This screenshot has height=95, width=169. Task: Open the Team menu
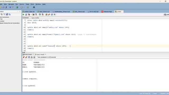[x=27, y=4]
